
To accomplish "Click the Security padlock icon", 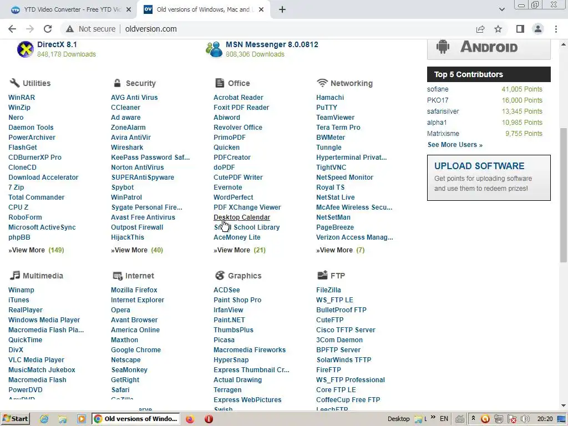I will [x=117, y=83].
